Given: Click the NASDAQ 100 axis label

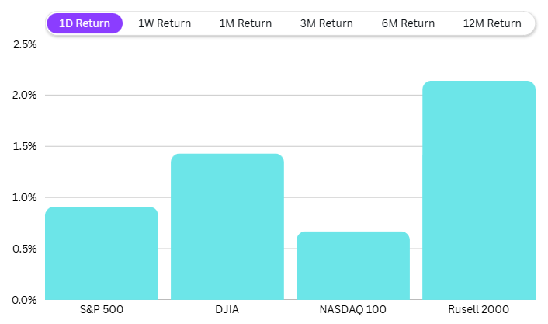Looking at the screenshot, I should 353,310.
